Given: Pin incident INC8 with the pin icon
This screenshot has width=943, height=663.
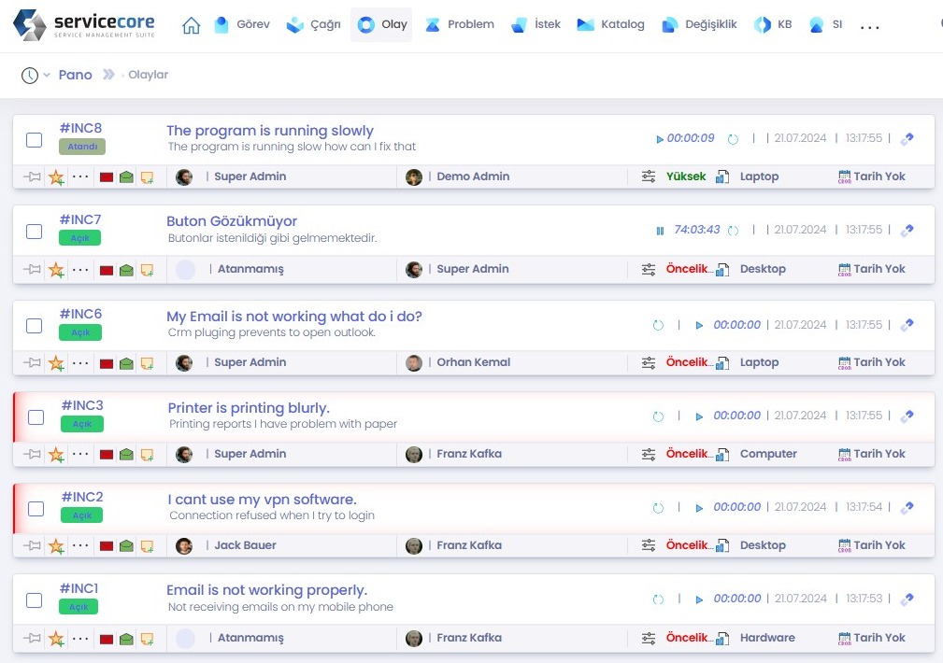Looking at the screenshot, I should coord(33,176).
